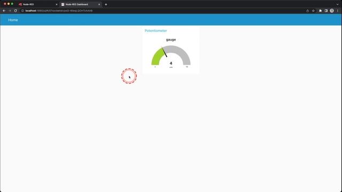Click the gauge value 4
The image size is (342, 192).
(171, 63)
